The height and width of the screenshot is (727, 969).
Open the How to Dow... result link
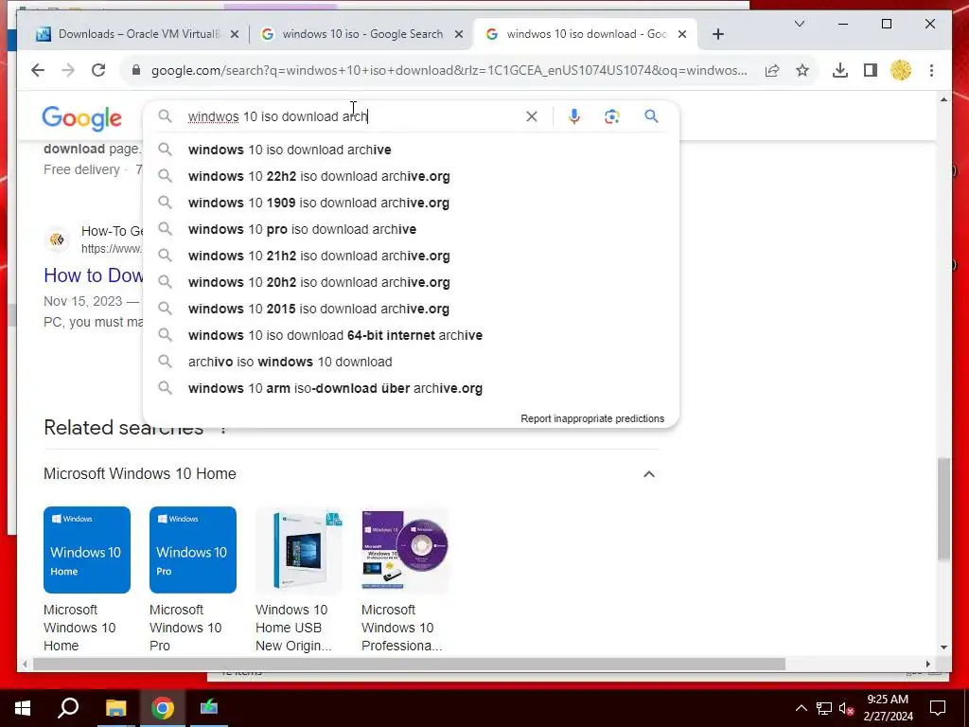point(94,275)
